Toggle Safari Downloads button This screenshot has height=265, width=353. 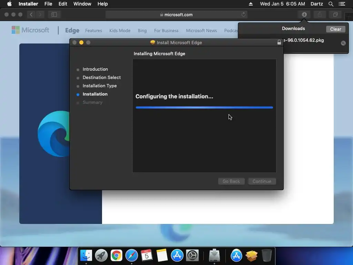[304, 14]
